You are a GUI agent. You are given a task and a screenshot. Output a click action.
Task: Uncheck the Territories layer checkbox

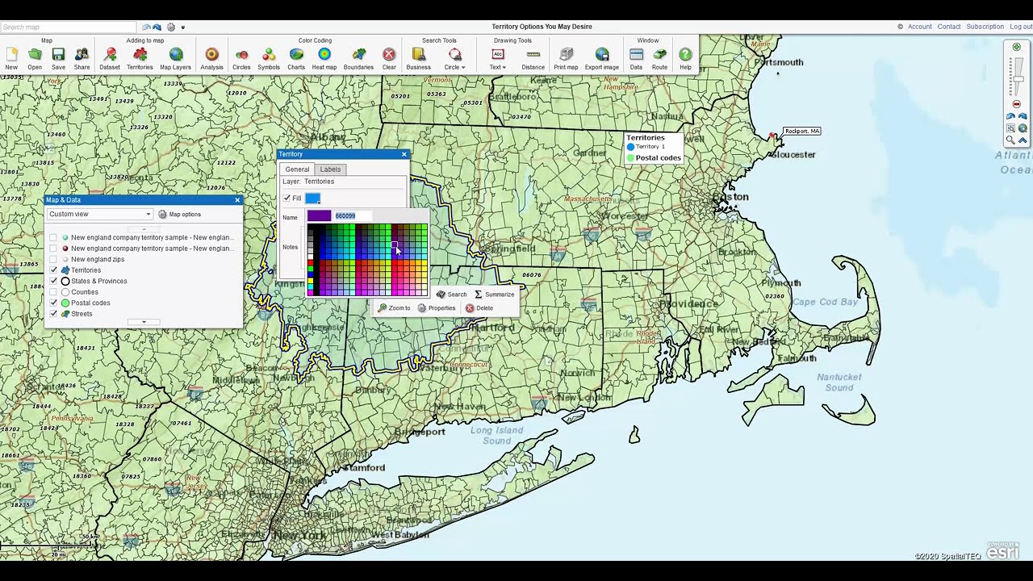[54, 270]
